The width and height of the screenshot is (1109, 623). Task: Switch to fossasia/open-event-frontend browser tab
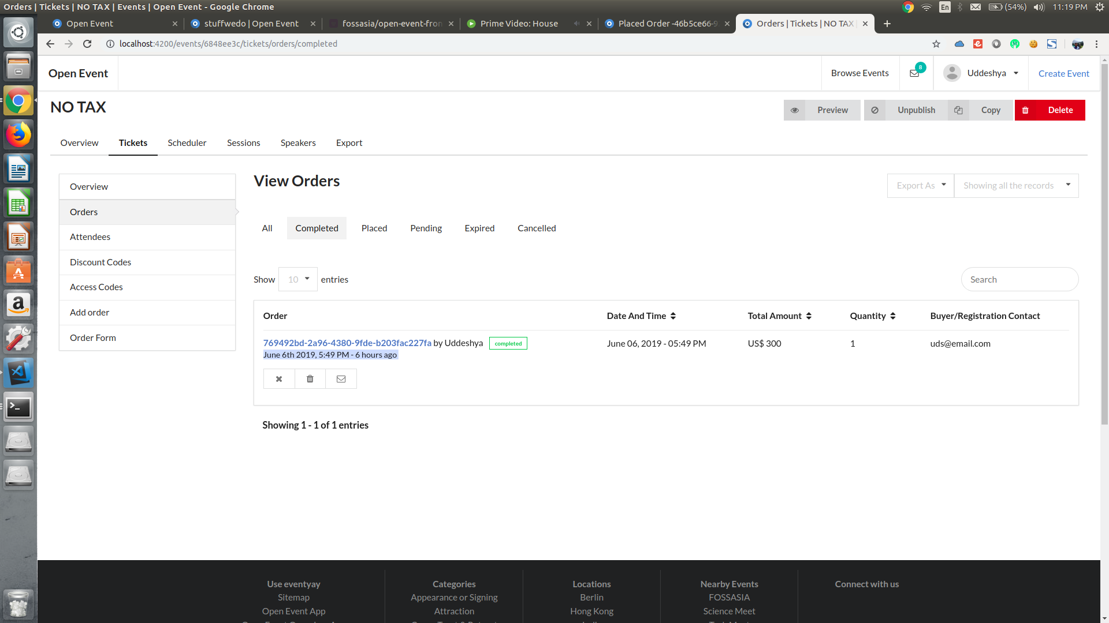[x=392, y=24]
